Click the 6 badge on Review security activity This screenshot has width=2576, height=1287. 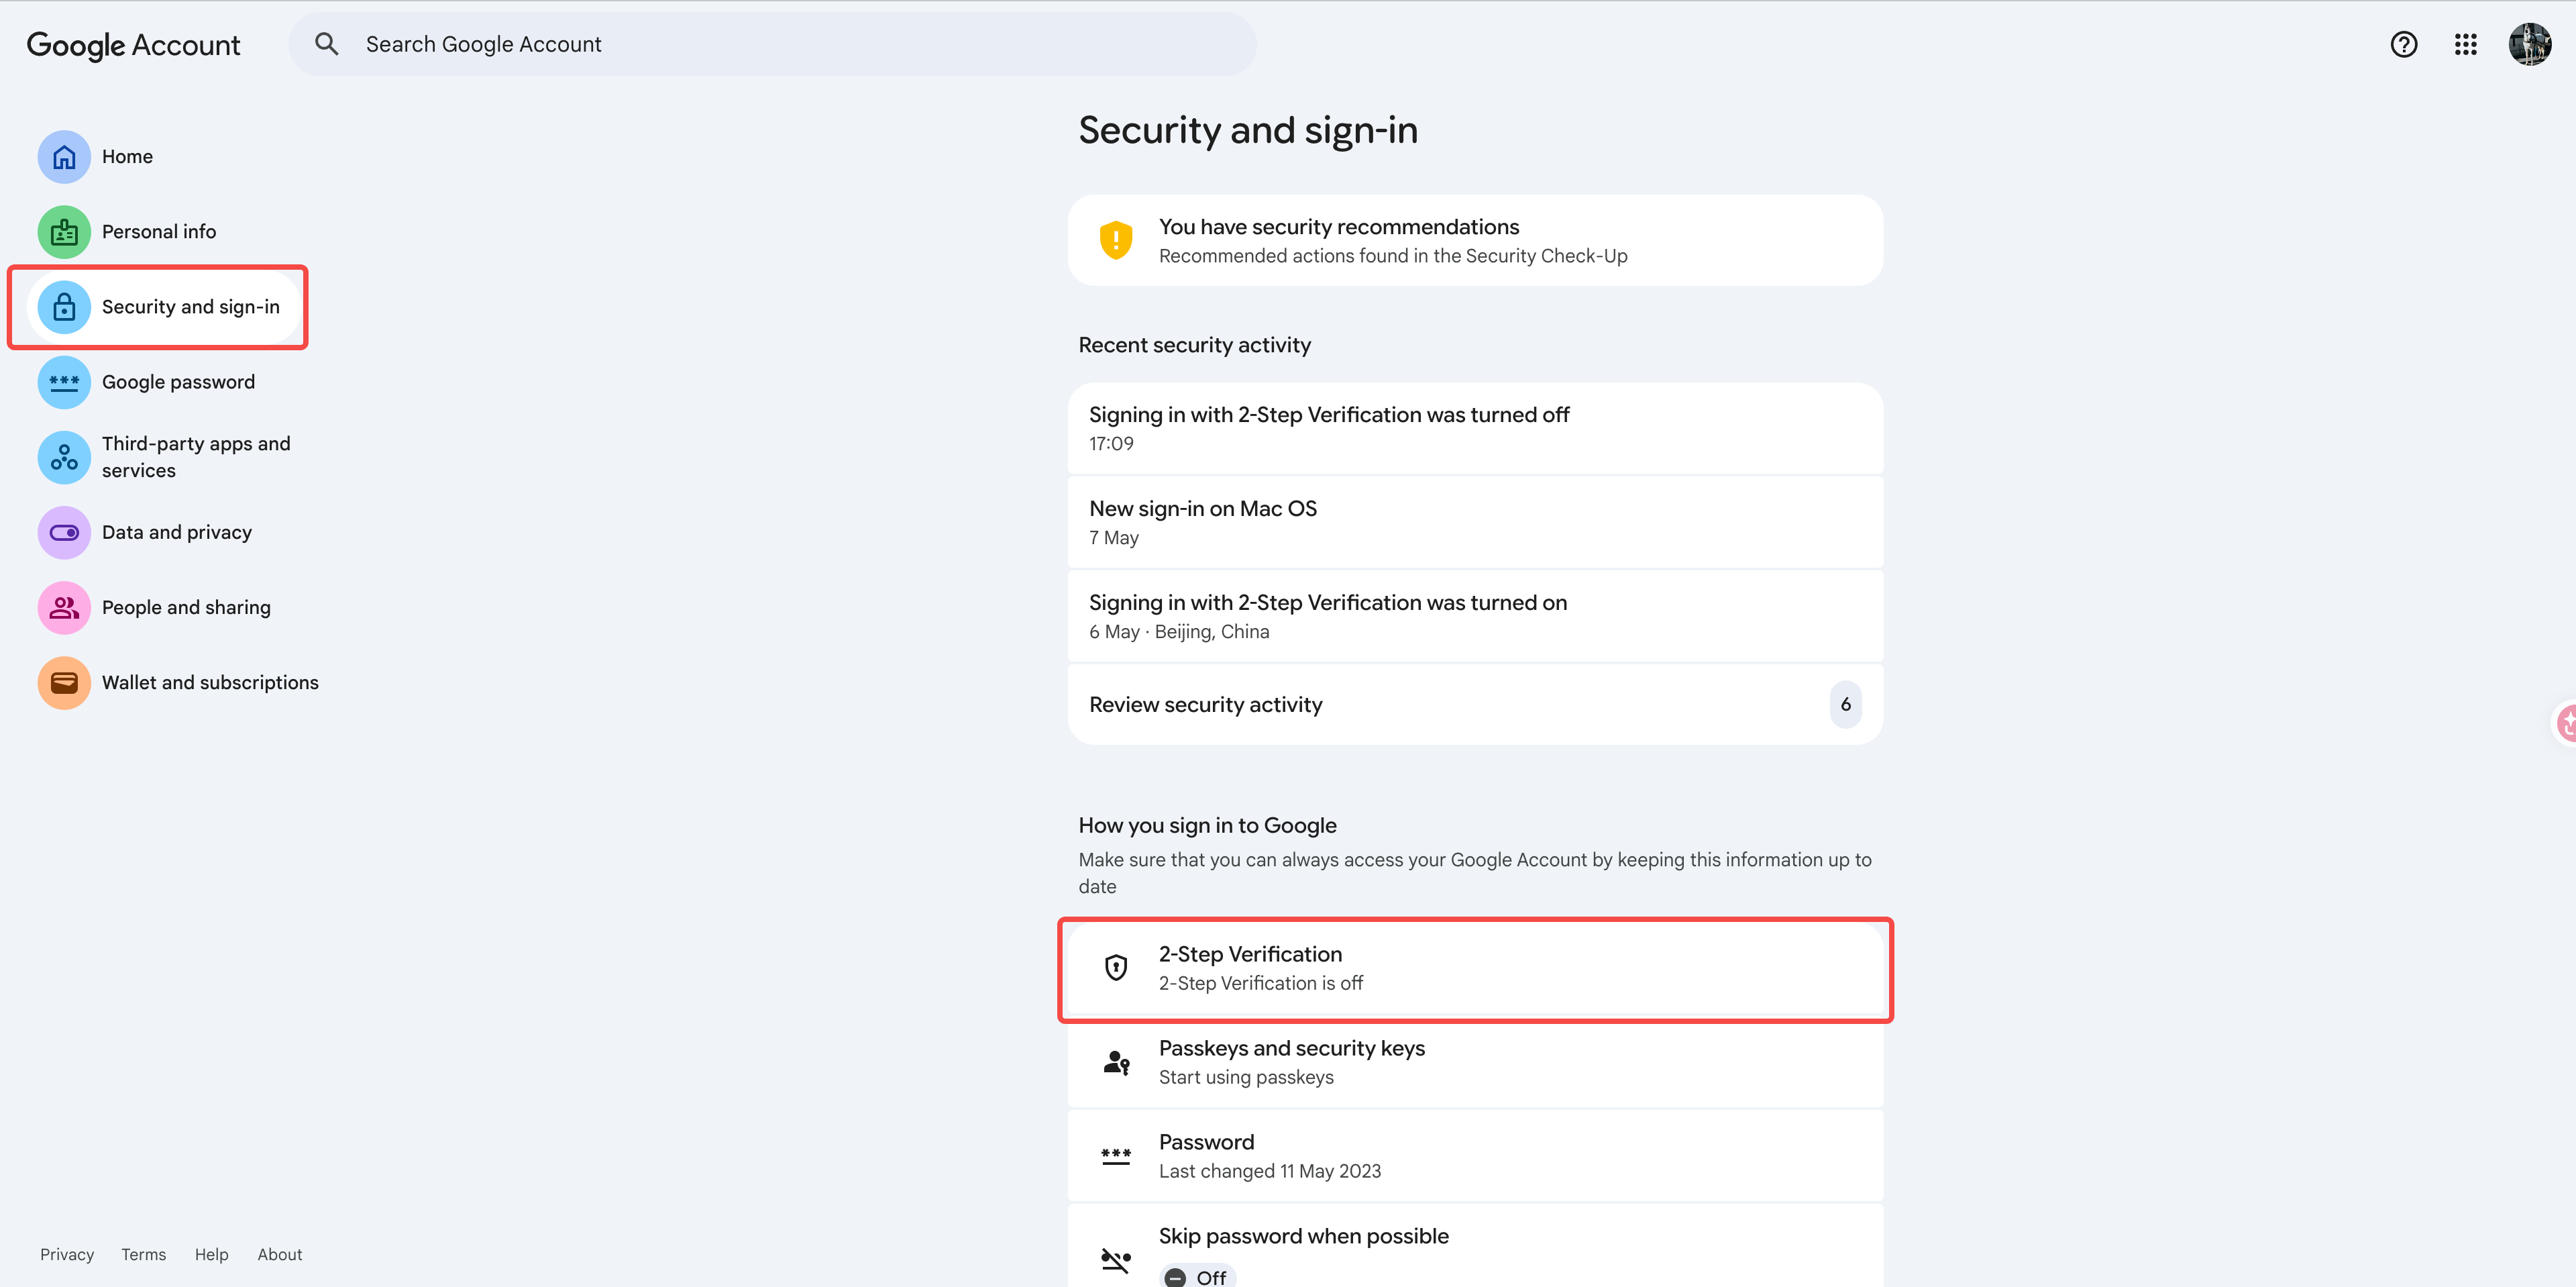coord(1845,704)
